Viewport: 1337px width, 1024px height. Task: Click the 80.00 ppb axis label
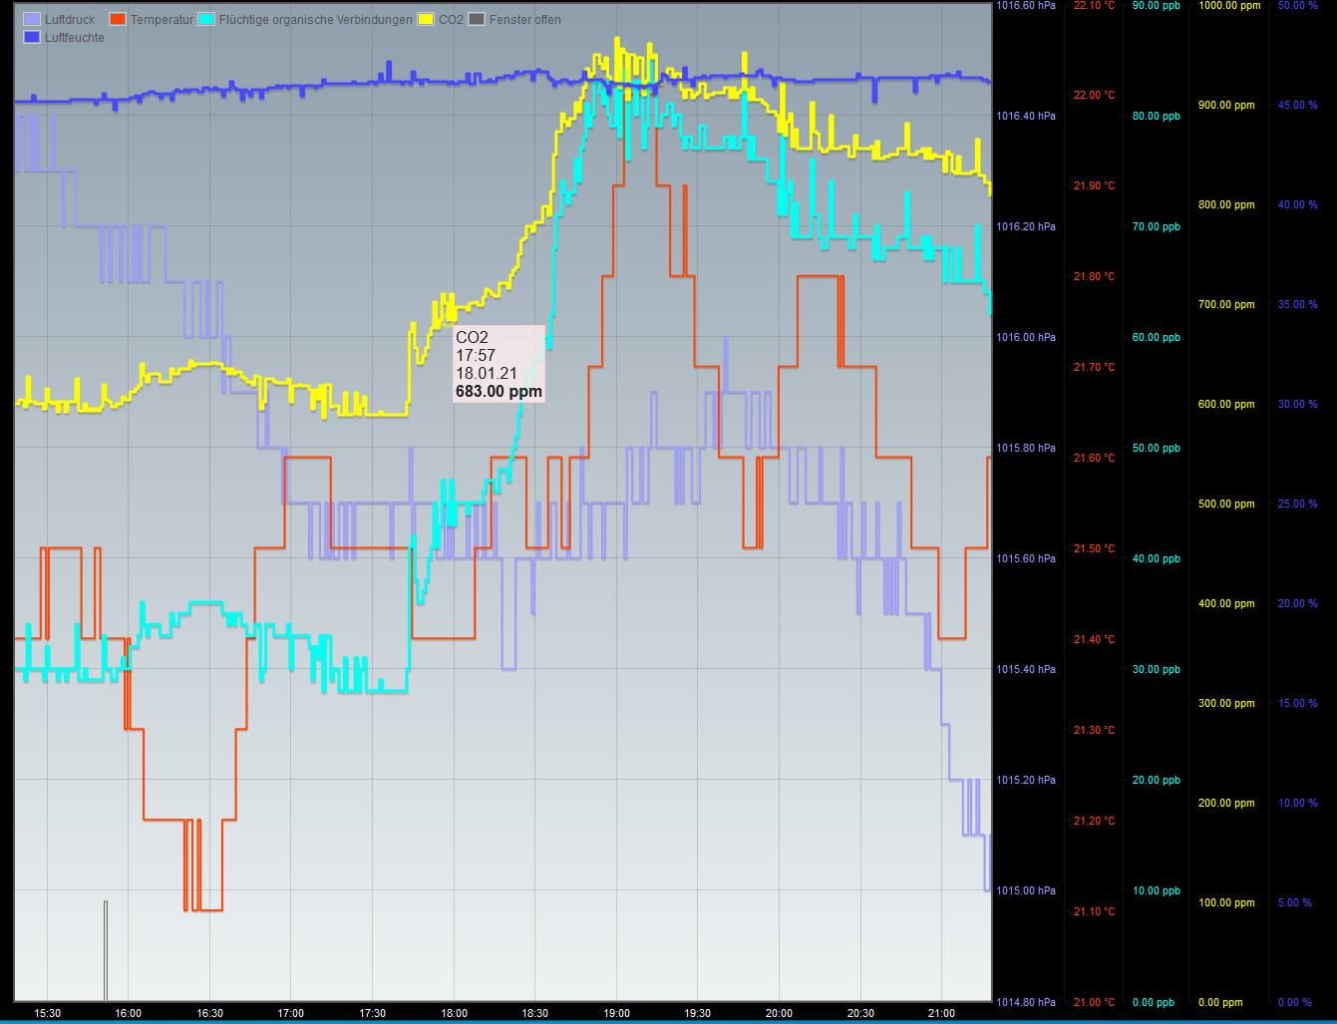[1156, 116]
